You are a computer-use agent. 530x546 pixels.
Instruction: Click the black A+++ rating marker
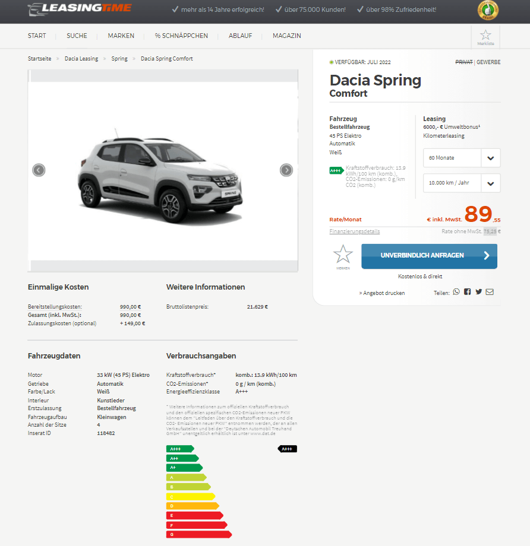coord(288,449)
